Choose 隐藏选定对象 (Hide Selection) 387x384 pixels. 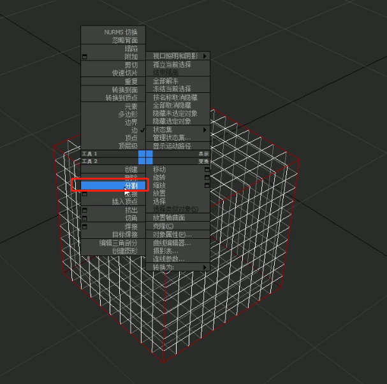[172, 121]
